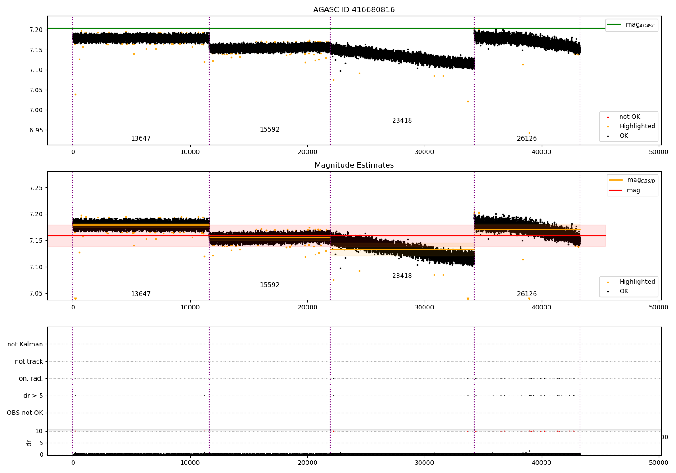Click the 'not Kalman' axis label
This screenshot has height=473, width=676.
point(25,345)
